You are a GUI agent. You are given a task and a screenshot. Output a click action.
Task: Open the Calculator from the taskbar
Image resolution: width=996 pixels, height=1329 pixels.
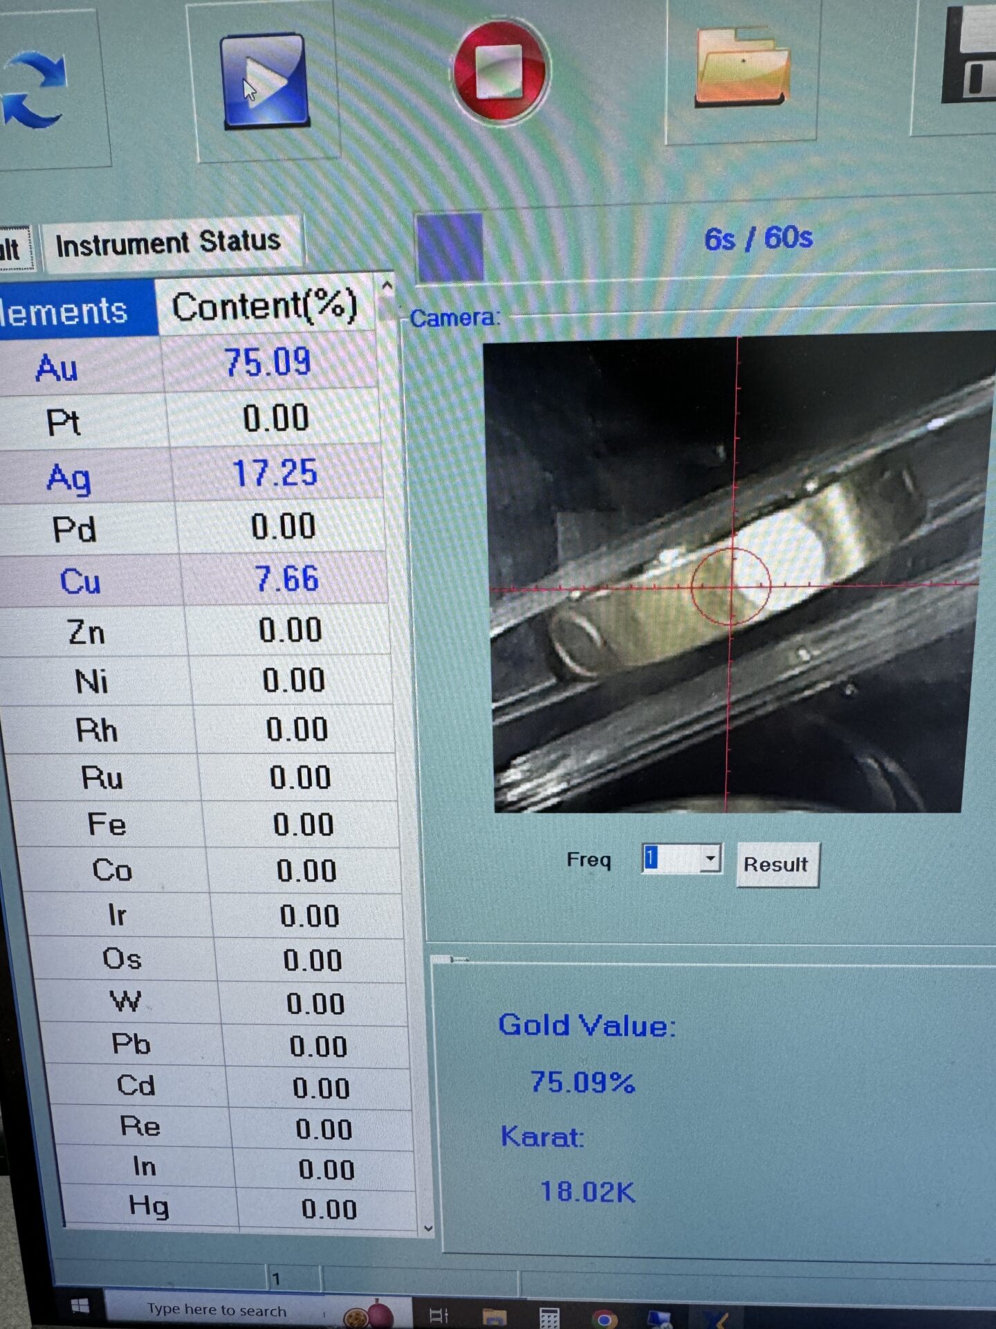tap(549, 1317)
